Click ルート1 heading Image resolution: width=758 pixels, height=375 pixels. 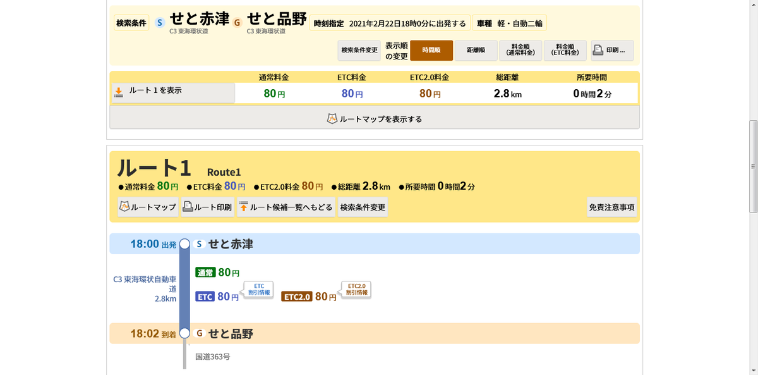[x=154, y=168]
